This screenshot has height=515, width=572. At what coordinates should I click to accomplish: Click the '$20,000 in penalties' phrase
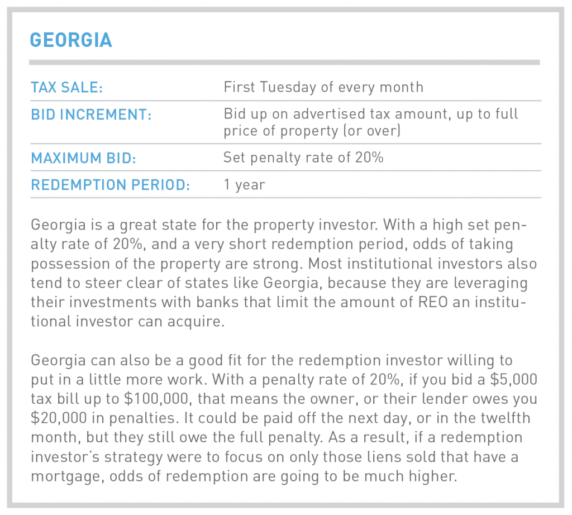tap(105, 418)
